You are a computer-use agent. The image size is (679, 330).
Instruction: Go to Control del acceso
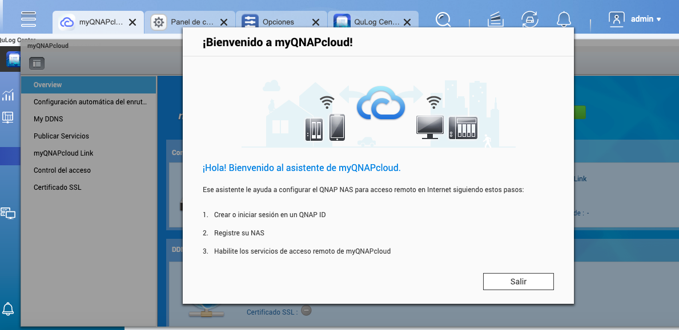click(62, 170)
